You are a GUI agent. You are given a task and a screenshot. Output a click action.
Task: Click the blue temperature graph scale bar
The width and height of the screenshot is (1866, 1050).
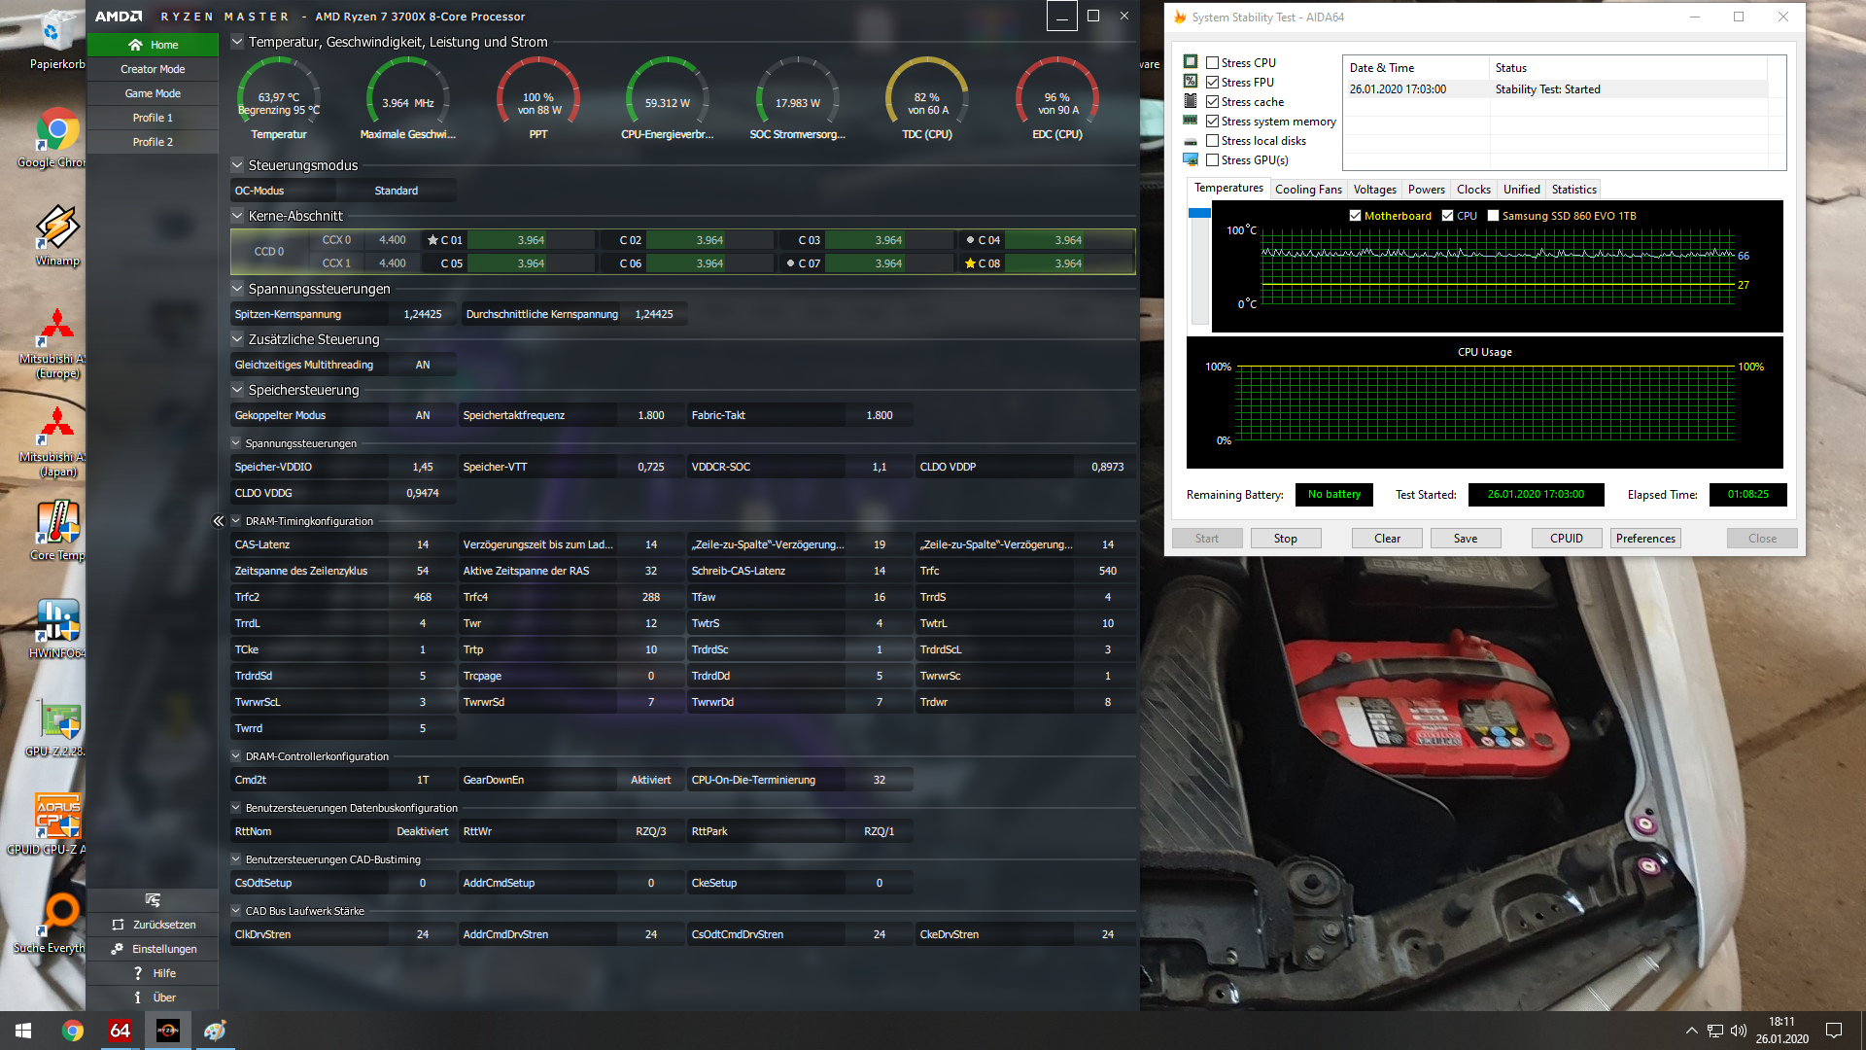1199,213
